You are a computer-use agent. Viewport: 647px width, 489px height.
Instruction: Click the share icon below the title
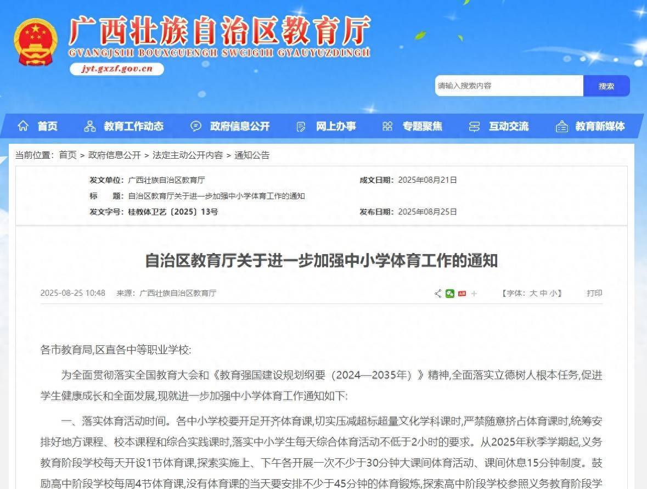click(438, 294)
